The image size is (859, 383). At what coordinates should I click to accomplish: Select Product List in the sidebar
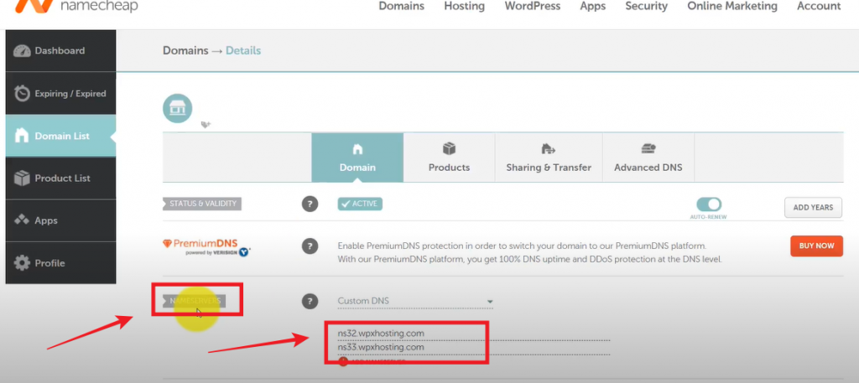pos(60,178)
